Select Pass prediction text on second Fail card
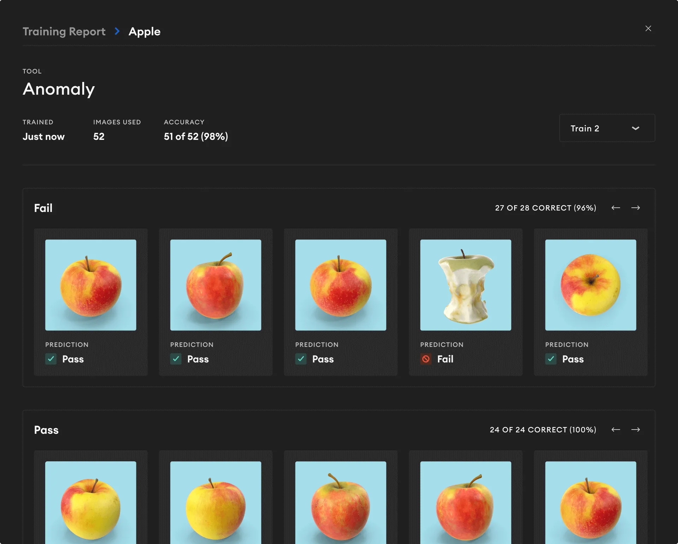 click(198, 359)
